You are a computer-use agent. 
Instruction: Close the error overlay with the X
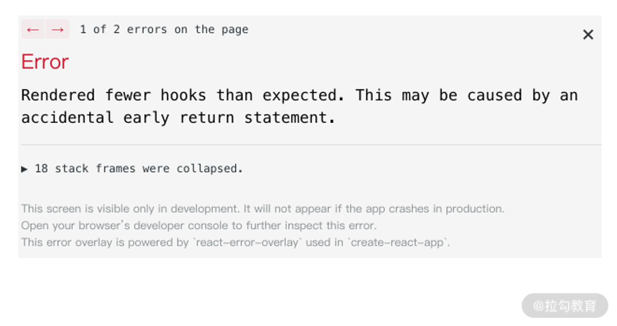tap(588, 35)
